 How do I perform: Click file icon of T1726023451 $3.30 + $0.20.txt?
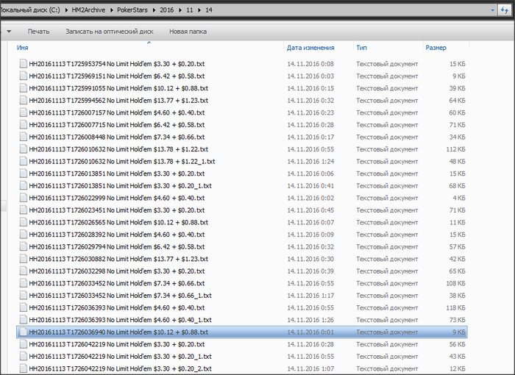(23, 210)
